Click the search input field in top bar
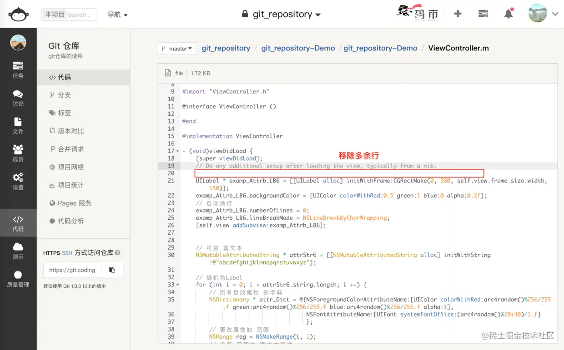 pyautogui.click(x=81, y=15)
